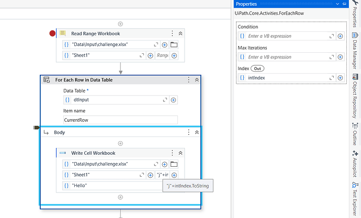Viewport: 361px width, 218px height.
Task: Expand the intIndex expression editor
Action: tap(332, 78)
